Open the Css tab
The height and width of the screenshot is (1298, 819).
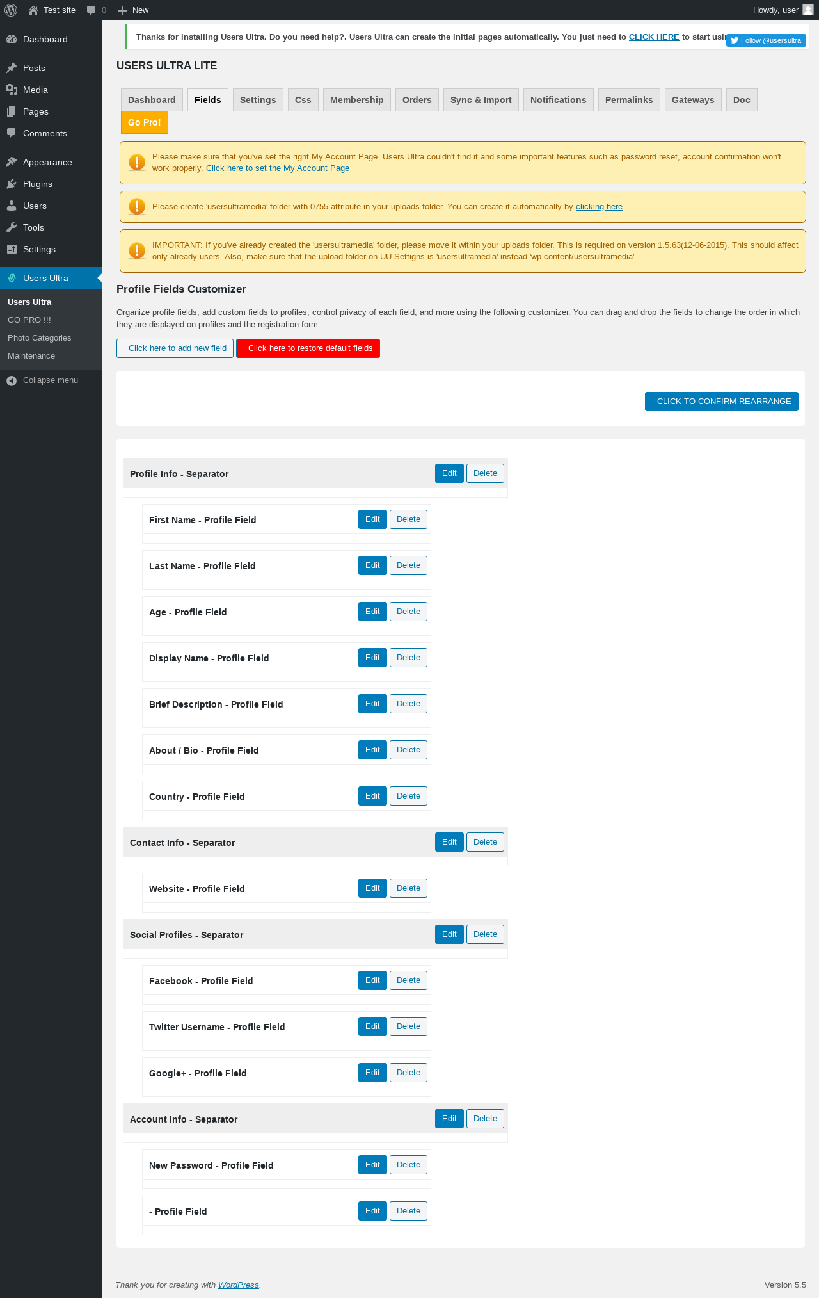(x=303, y=100)
